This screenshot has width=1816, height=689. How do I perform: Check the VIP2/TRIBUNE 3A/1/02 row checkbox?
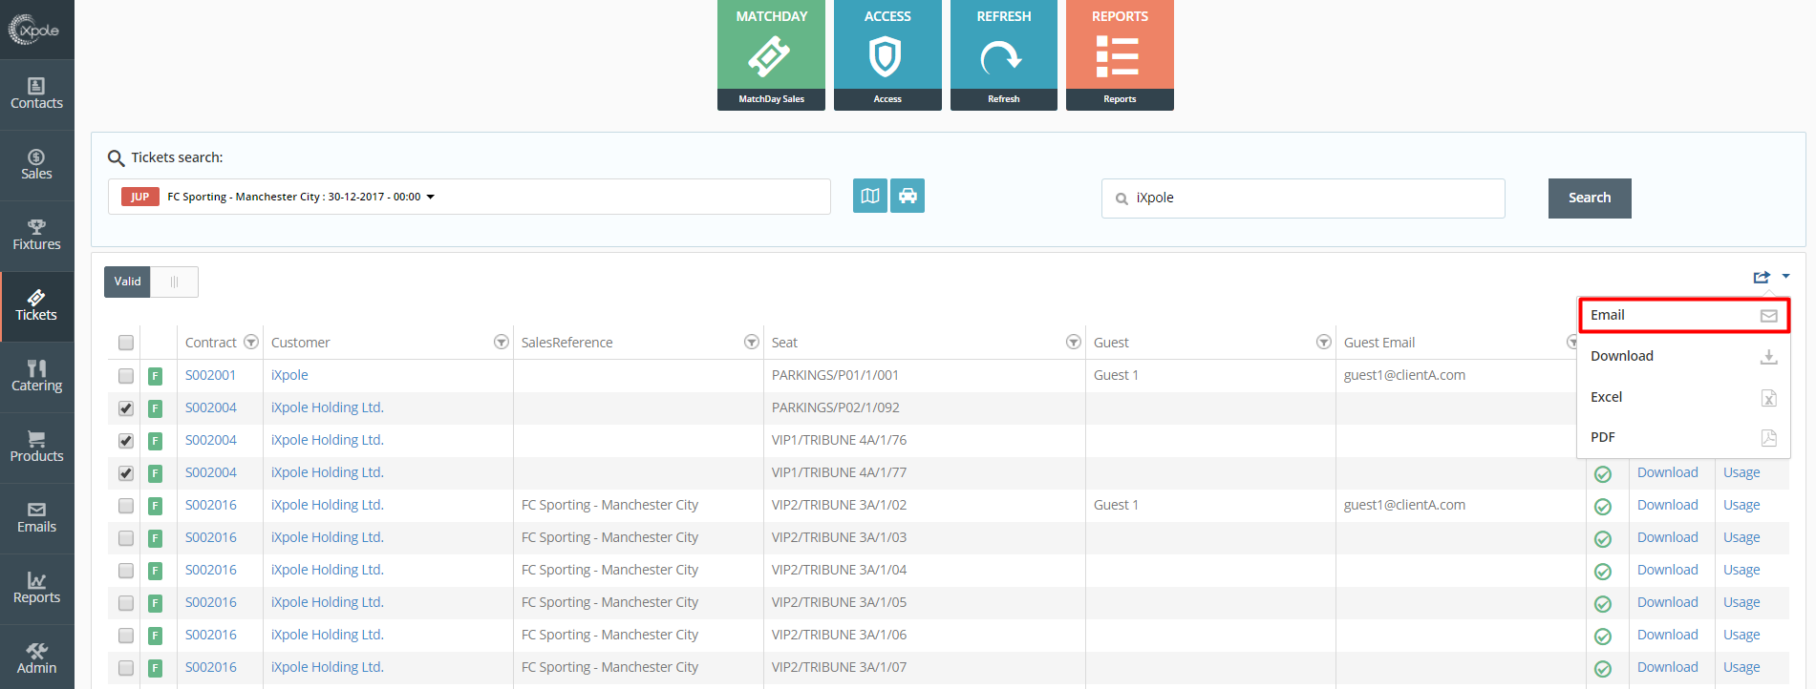126,506
